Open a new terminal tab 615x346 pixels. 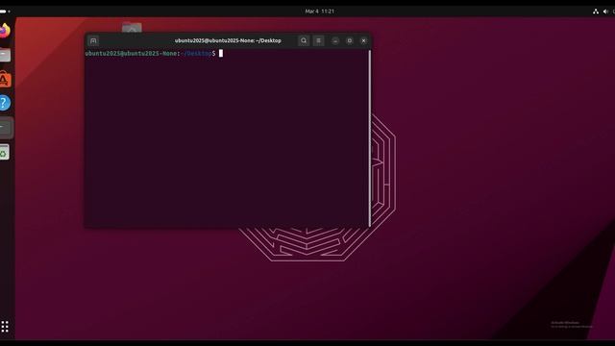click(93, 40)
